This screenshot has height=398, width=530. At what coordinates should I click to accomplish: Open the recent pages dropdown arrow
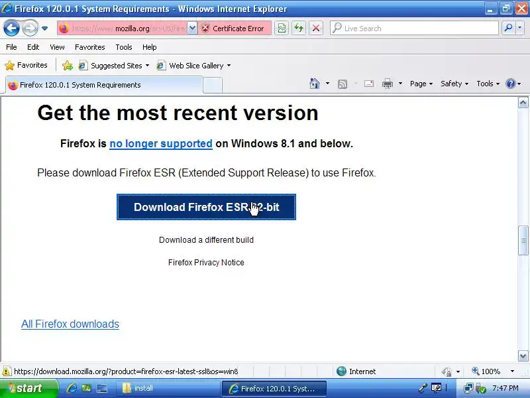tap(44, 29)
